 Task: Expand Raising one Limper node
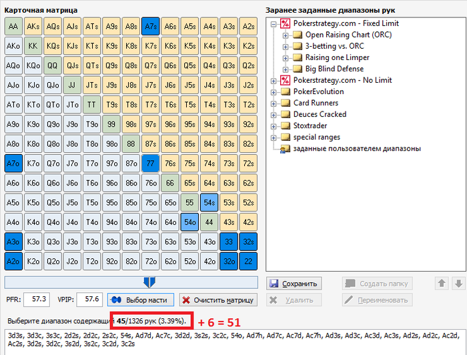click(x=286, y=58)
